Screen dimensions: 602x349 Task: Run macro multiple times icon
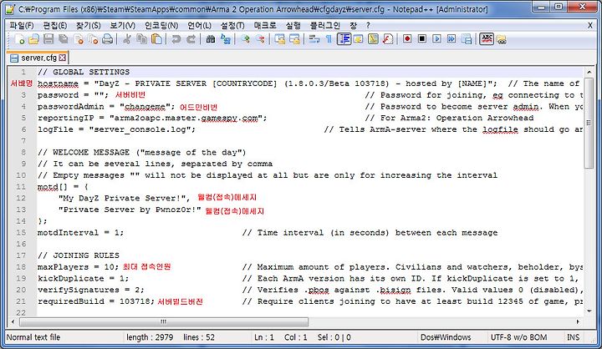451,39
